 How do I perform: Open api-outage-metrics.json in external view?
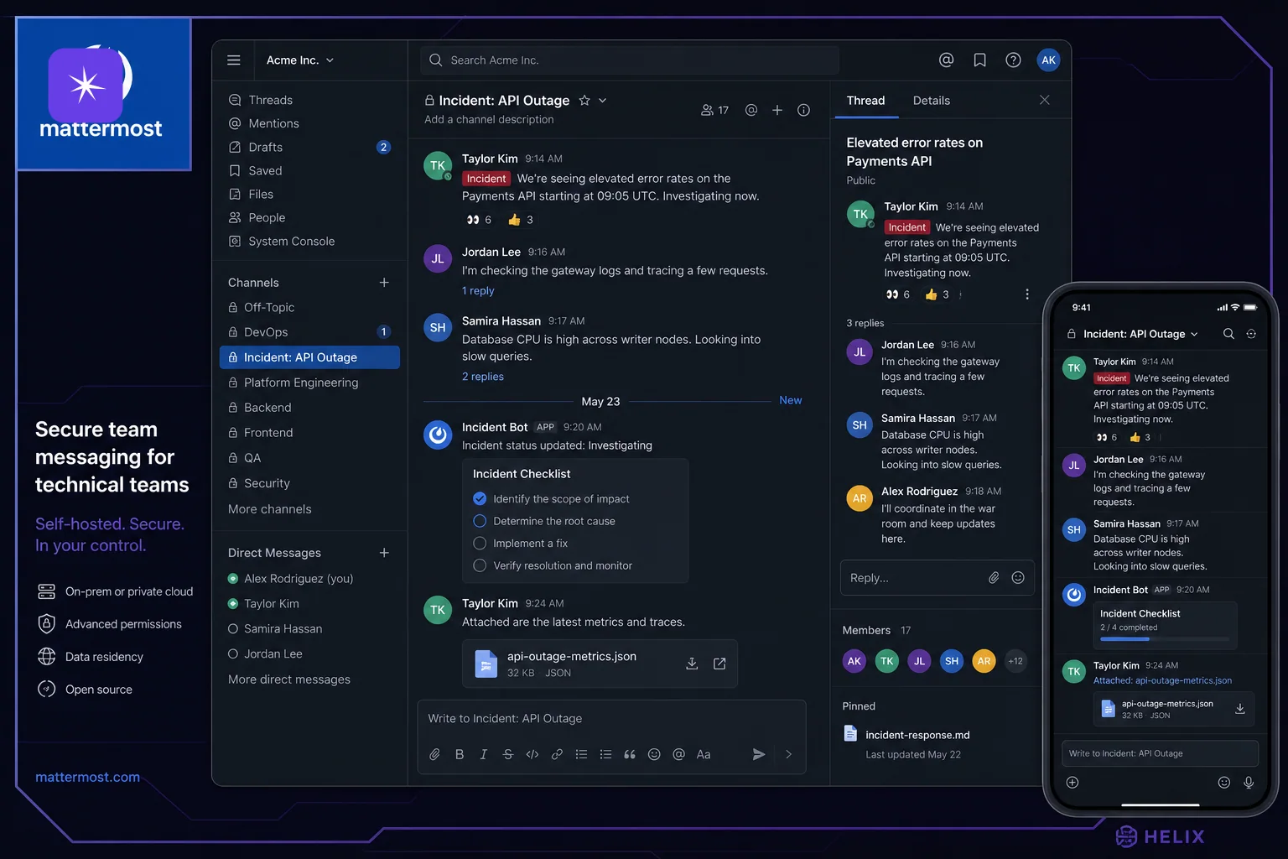(719, 664)
